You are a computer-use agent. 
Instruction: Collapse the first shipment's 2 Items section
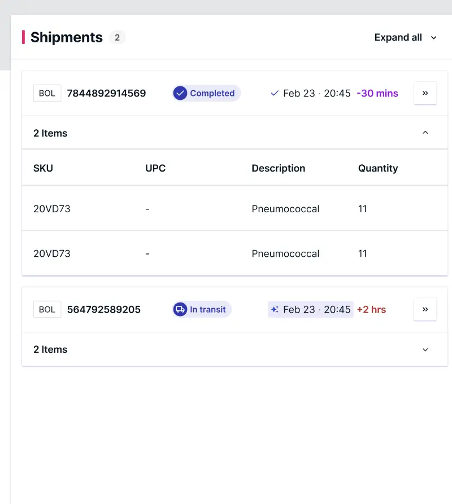[425, 133]
